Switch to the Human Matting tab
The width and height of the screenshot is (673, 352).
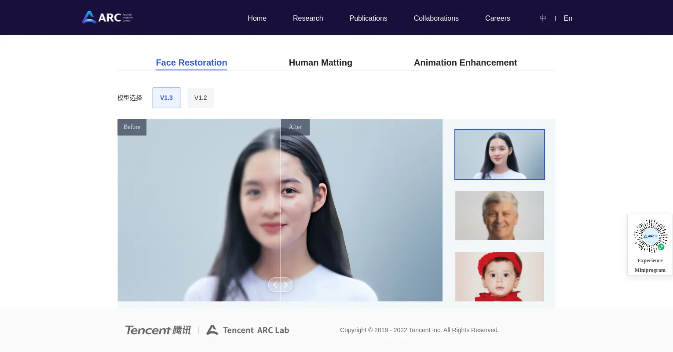(x=320, y=62)
